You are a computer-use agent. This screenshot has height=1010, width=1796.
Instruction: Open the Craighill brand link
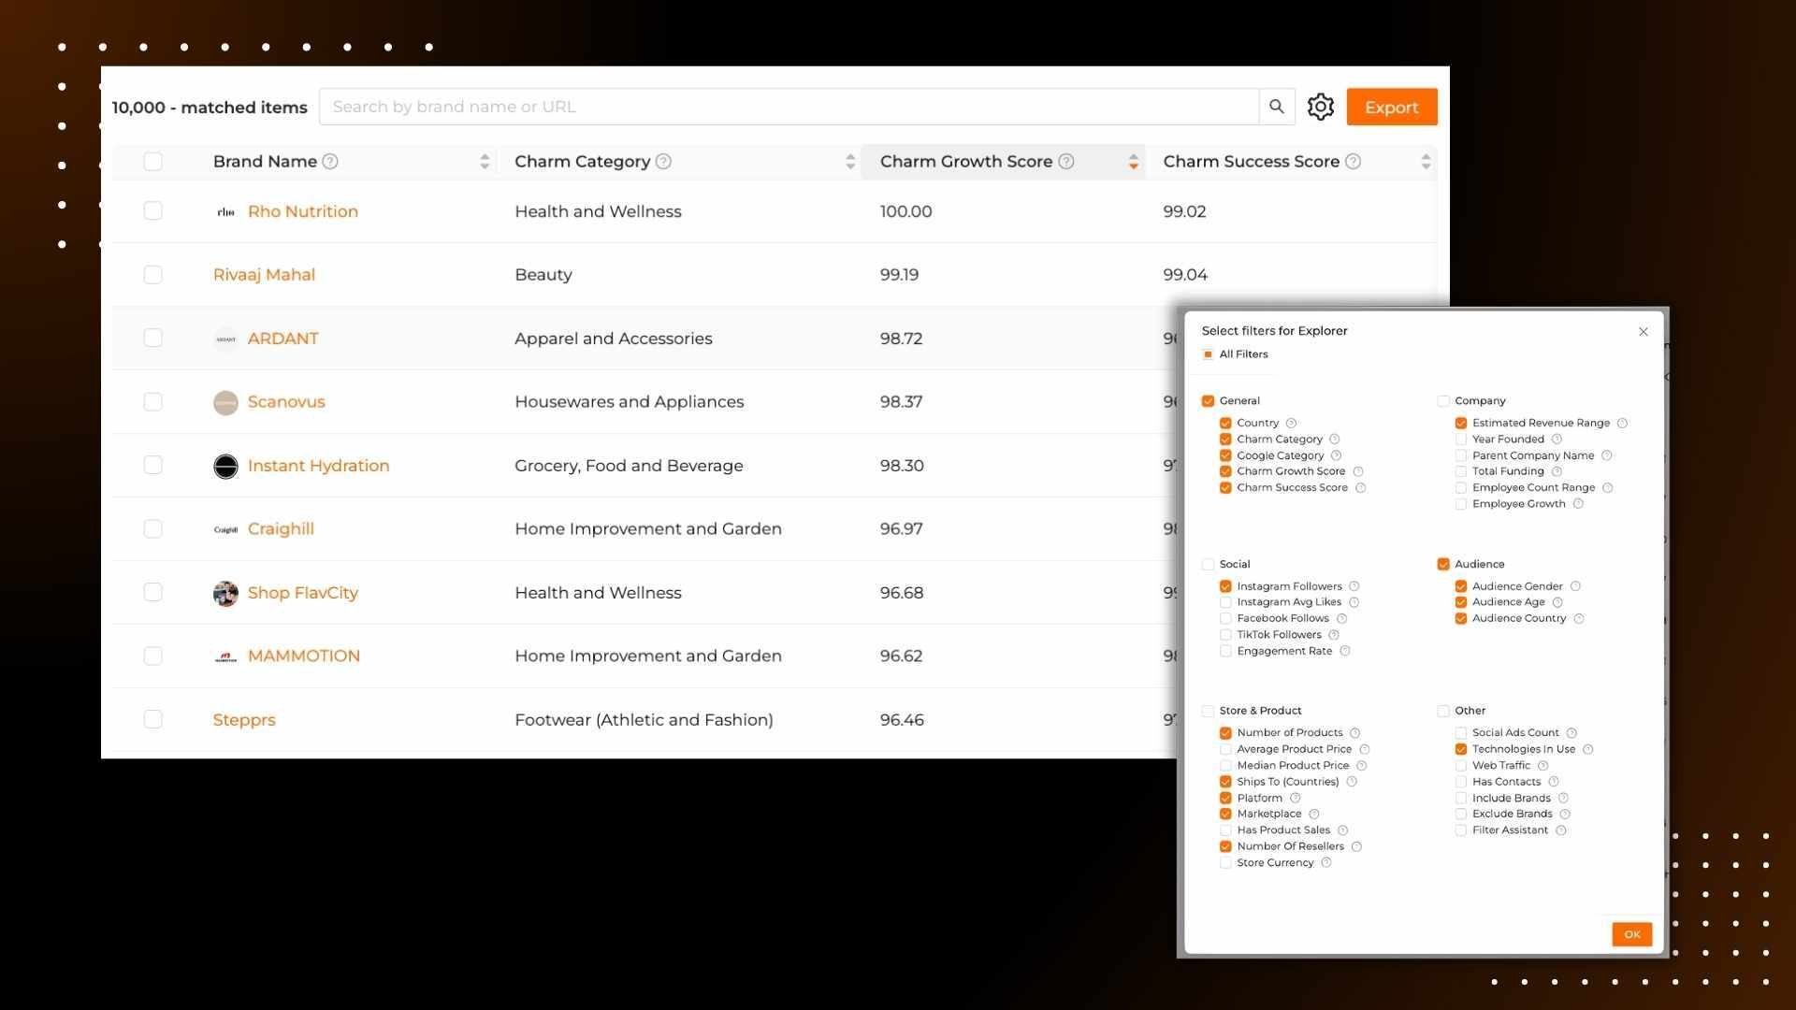click(281, 529)
